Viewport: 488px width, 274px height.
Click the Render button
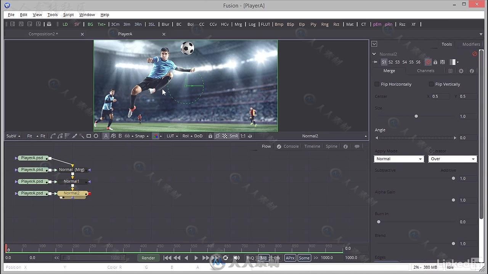(x=148, y=258)
